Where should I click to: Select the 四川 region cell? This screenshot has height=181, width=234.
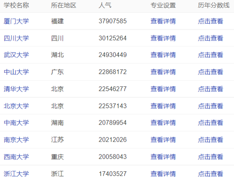(57, 38)
